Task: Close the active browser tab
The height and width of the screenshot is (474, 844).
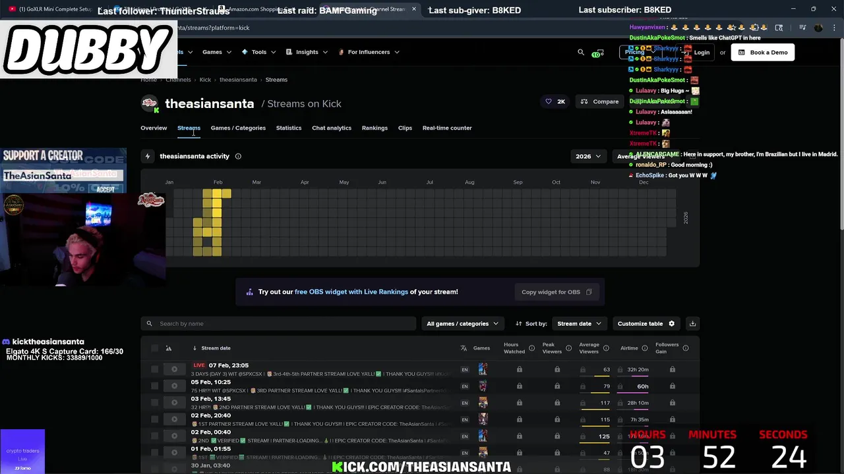Action: coord(414,9)
